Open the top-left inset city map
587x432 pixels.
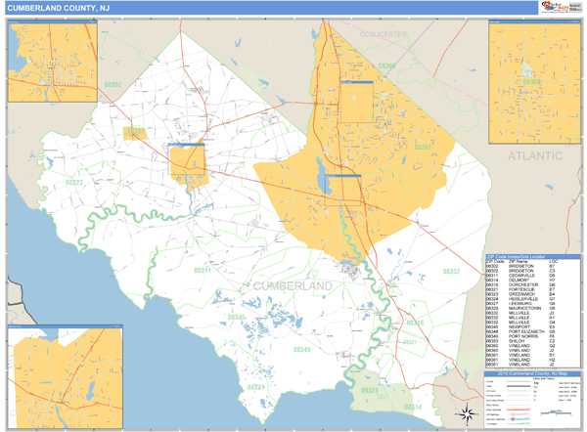tap(45, 57)
